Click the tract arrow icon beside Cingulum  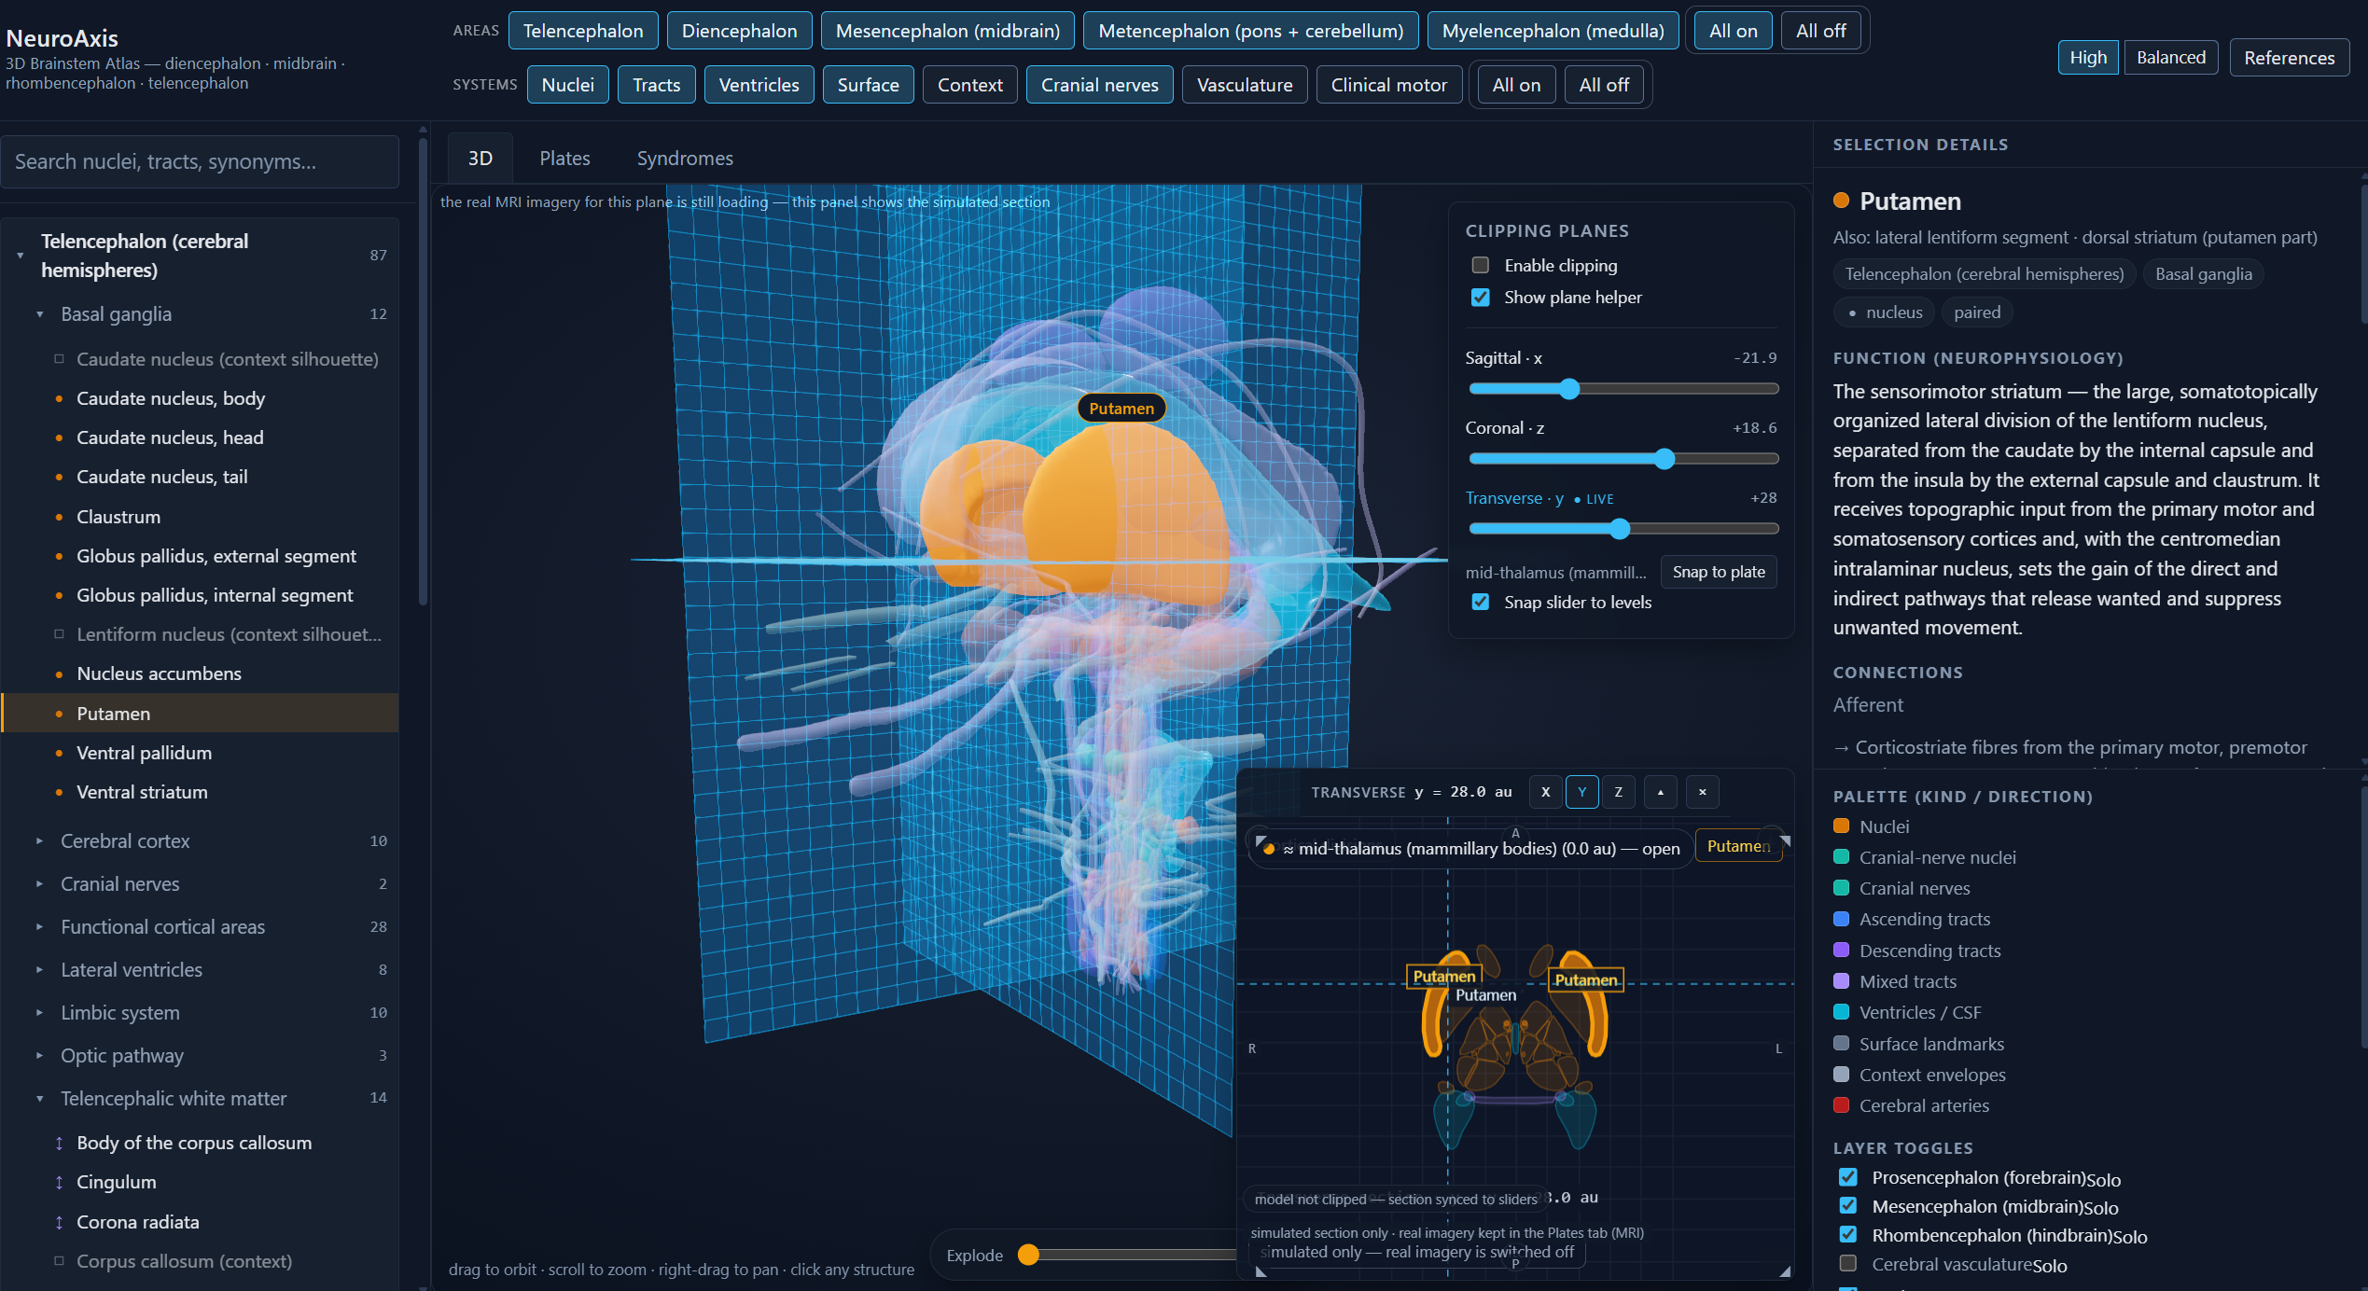pyautogui.click(x=59, y=1183)
